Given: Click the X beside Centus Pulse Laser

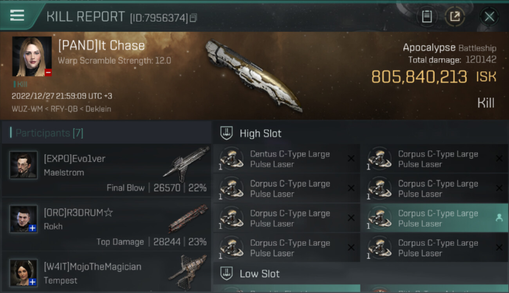Looking at the screenshot, I should 351,159.
